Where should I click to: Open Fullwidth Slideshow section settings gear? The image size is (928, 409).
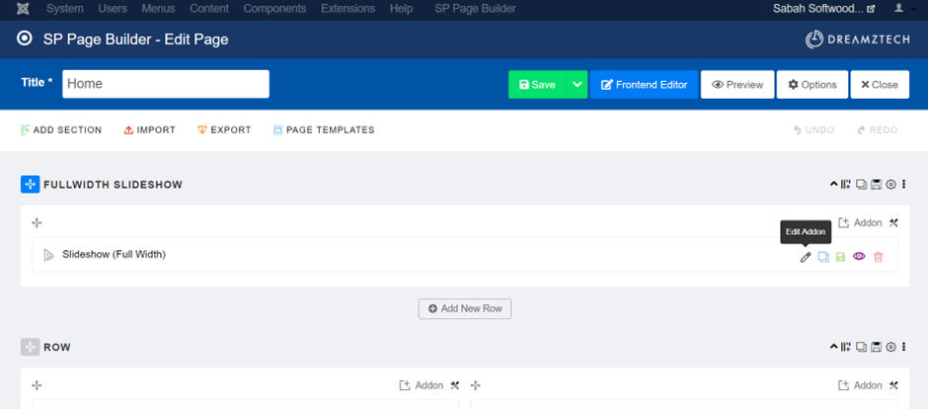[x=890, y=184]
